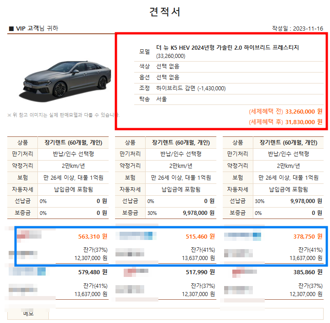Click the 메모 label at the bottom
Viewport: 330px width, 323px height.
28,314
